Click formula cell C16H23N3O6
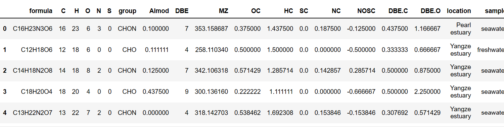Screen dimensions: 504x127 [33, 29]
